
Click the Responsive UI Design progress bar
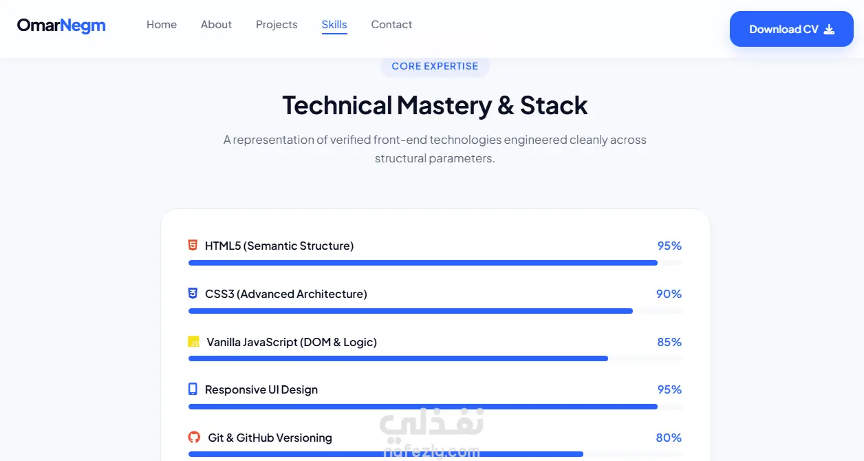point(435,407)
